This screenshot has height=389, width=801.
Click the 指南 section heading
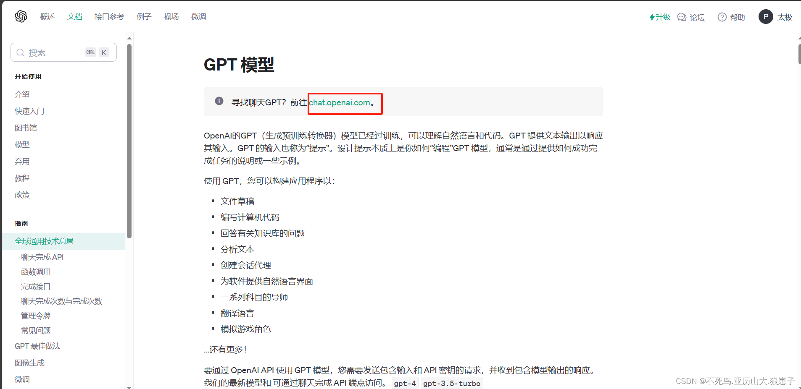click(21, 223)
